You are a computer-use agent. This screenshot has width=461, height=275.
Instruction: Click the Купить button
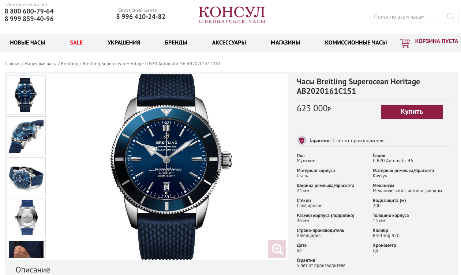click(412, 112)
